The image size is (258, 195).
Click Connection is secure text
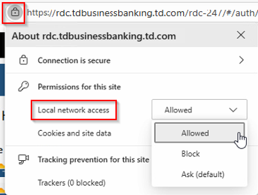(74, 60)
